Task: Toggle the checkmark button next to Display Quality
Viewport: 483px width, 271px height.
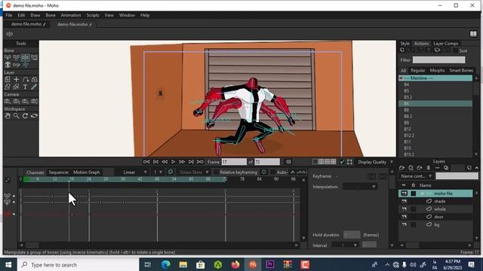Action: [342, 162]
